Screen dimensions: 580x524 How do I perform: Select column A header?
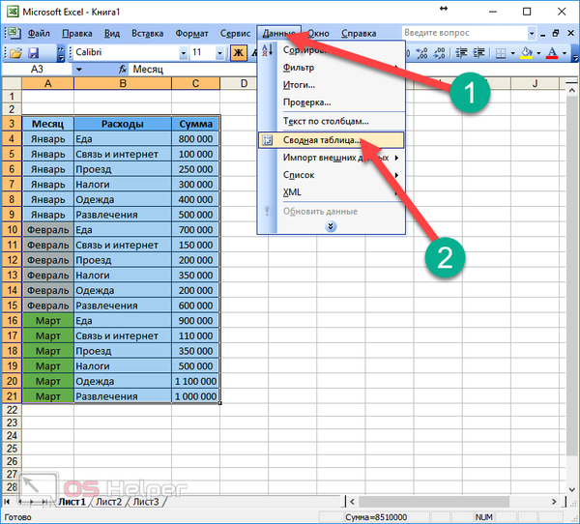pyautogui.click(x=47, y=84)
